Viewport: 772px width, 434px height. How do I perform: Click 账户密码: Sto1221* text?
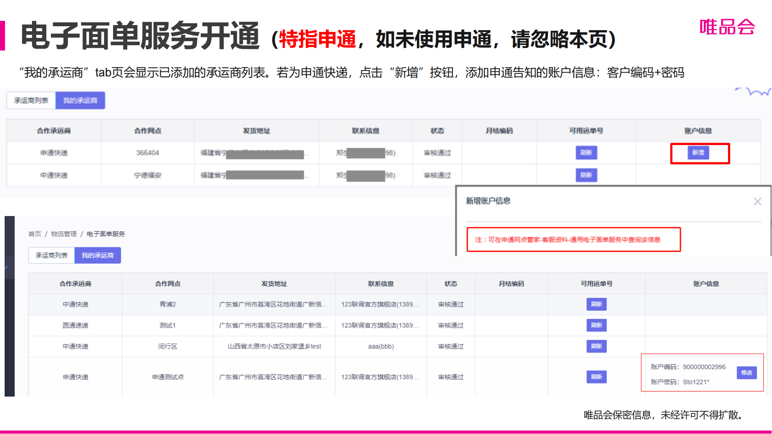point(680,382)
